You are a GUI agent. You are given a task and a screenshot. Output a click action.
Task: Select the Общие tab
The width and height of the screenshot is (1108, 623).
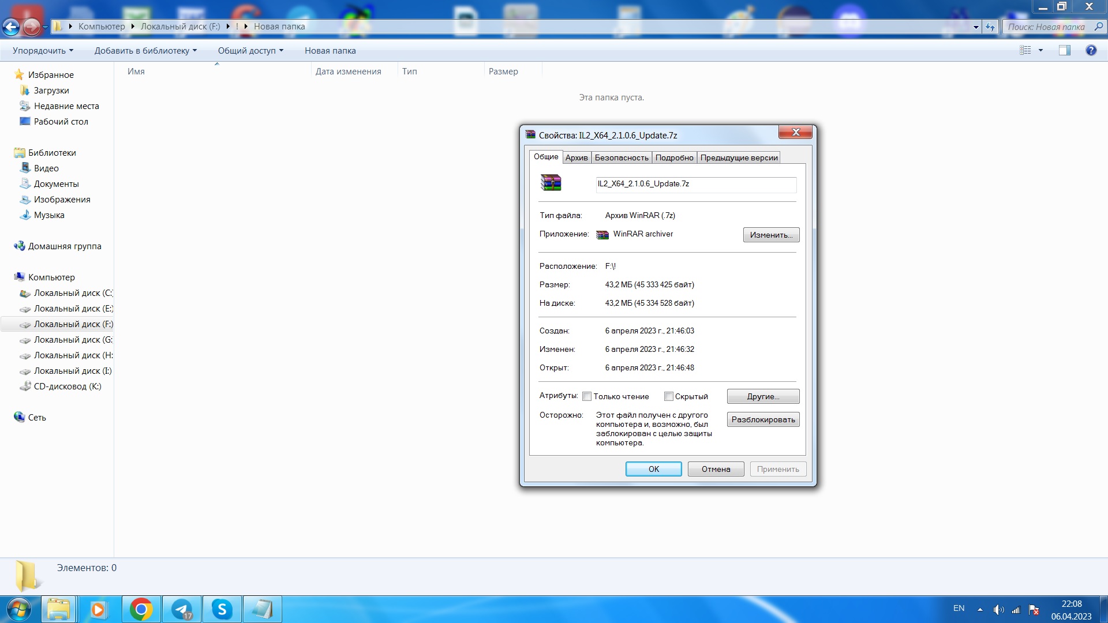[546, 156]
